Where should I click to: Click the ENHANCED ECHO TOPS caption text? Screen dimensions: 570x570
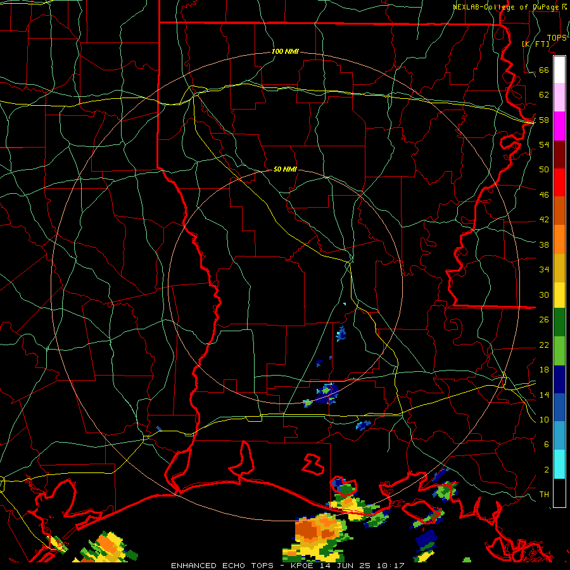[x=222, y=566]
